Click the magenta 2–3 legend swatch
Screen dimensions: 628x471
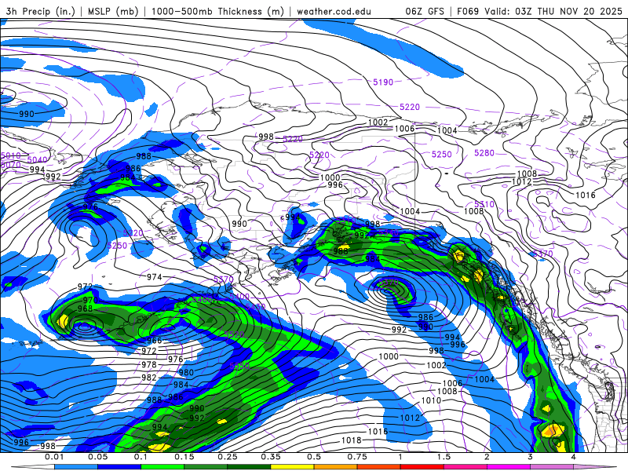tap(509, 467)
